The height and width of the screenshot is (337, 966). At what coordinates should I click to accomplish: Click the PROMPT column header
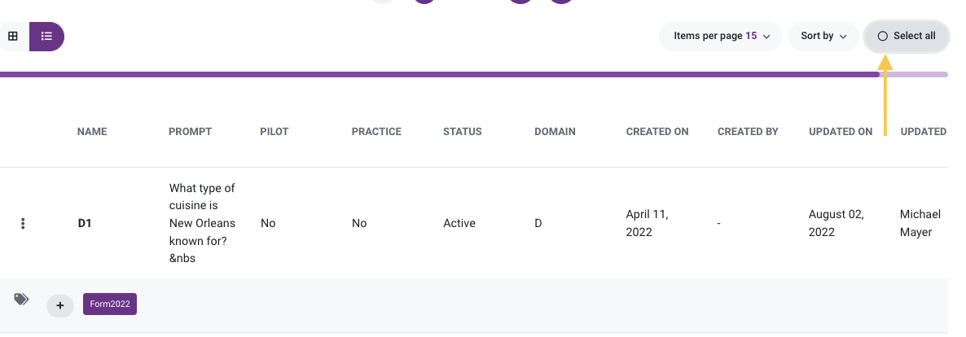190,132
